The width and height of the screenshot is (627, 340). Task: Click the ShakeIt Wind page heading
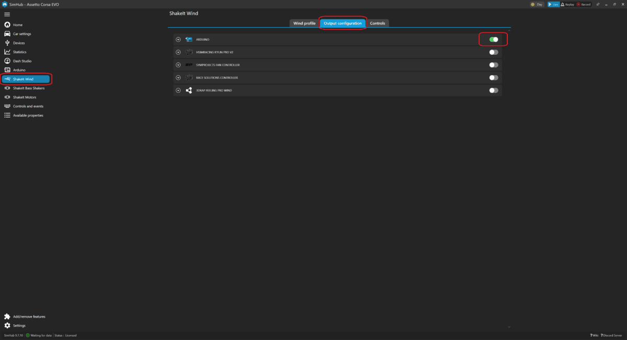pyautogui.click(x=184, y=13)
